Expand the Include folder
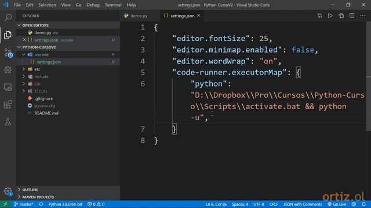This screenshot has width=371, height=208. [x=24, y=76]
